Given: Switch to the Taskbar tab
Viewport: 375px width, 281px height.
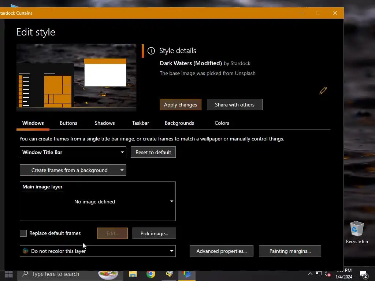Looking at the screenshot, I should tap(141, 123).
